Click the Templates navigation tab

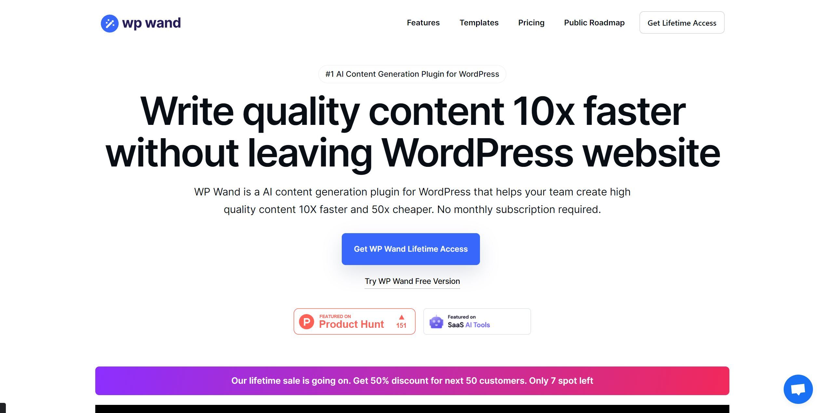(479, 22)
